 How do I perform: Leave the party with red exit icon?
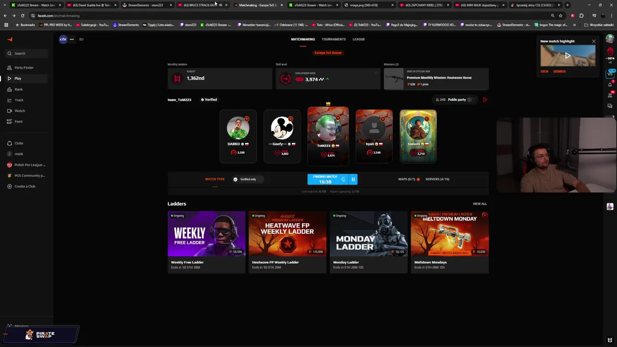pos(485,100)
